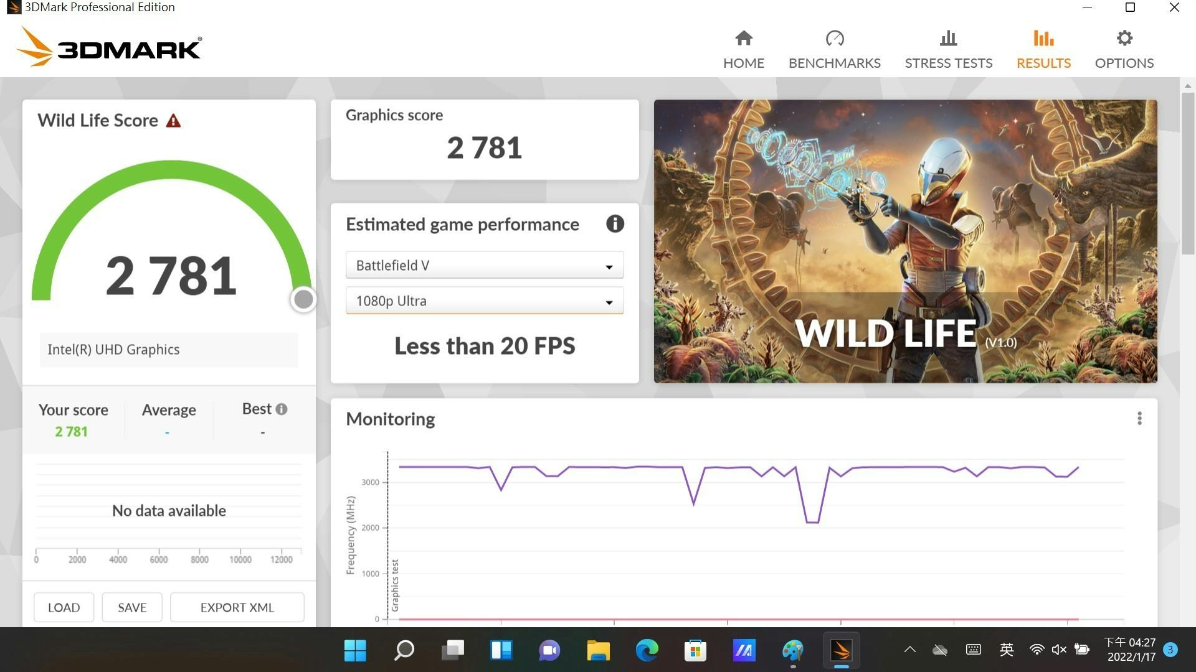Open Widgets from the taskbar
Screen dimensions: 1196x672
pos(501,651)
